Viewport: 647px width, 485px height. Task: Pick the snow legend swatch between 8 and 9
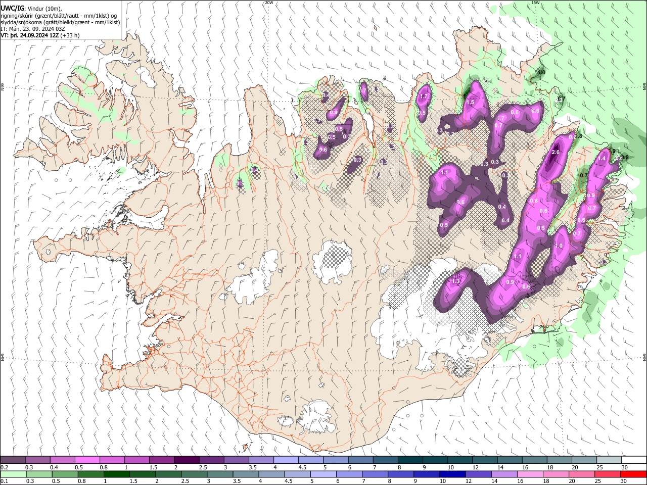410,460
